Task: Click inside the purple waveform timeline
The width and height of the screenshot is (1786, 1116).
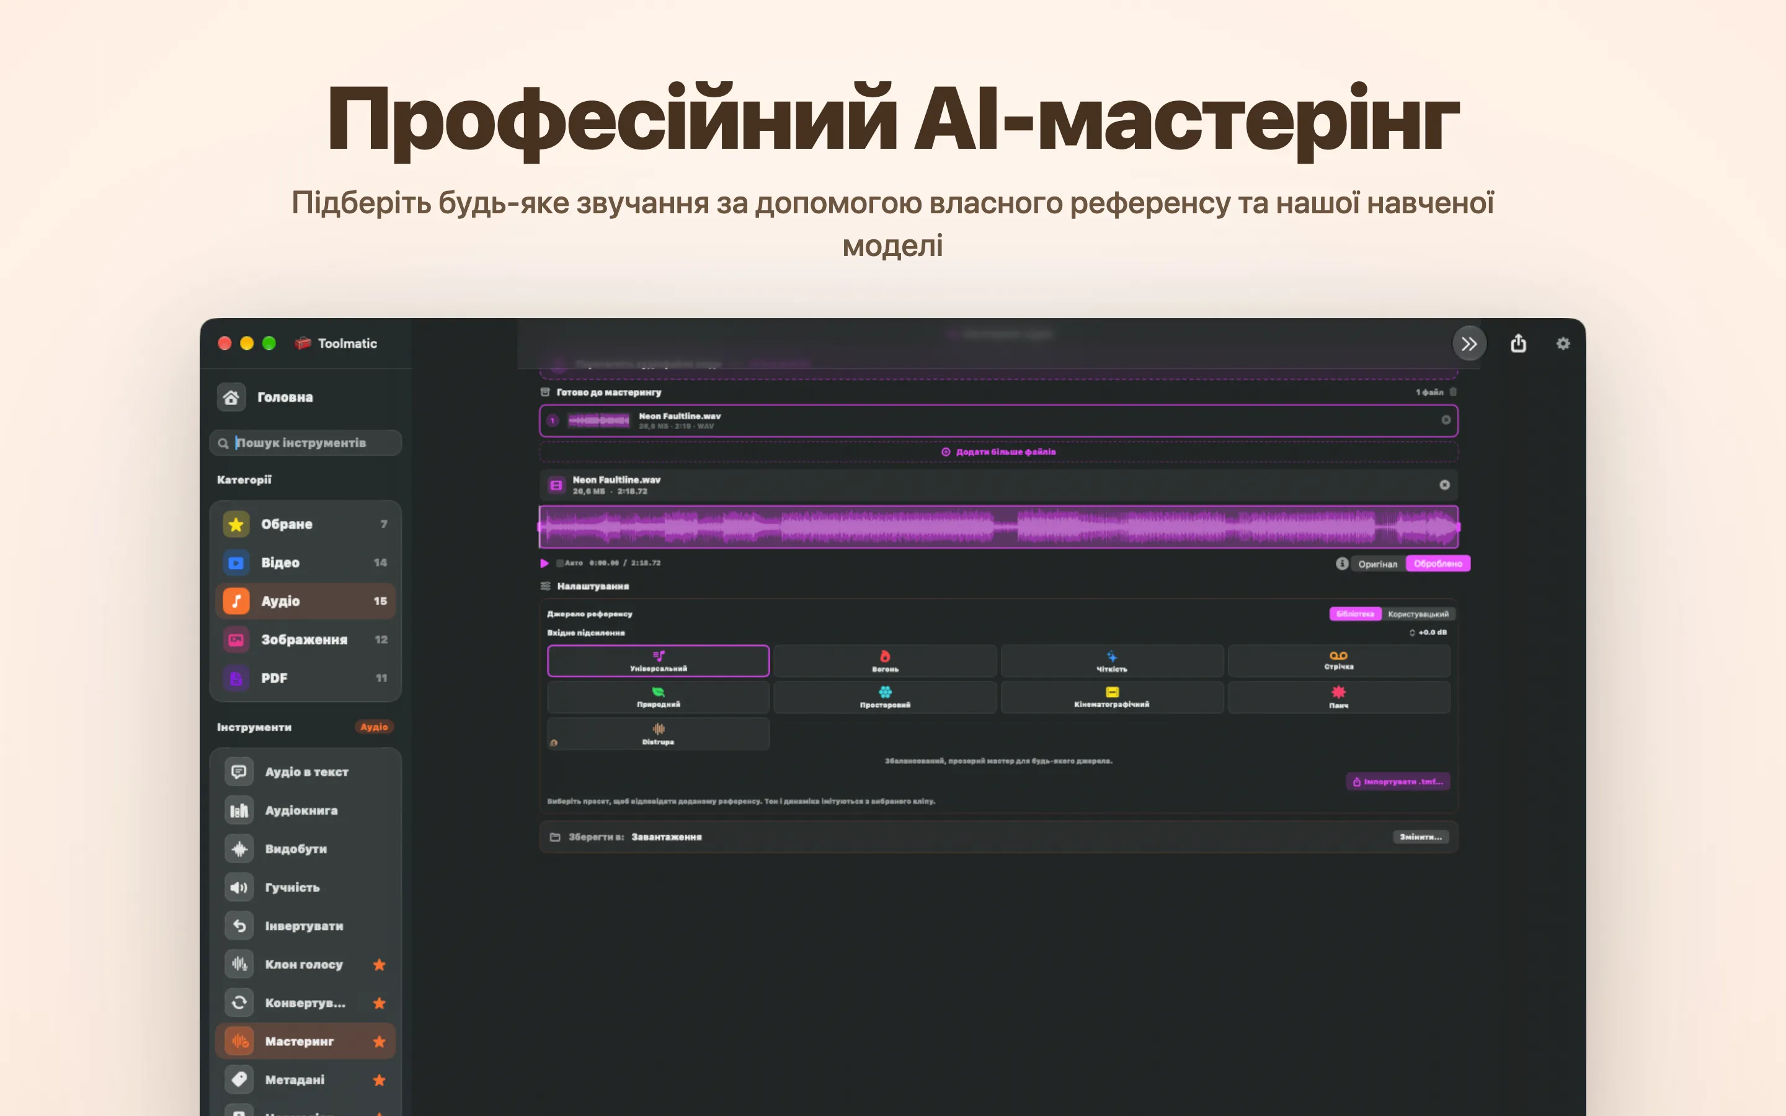Action: [x=998, y=526]
